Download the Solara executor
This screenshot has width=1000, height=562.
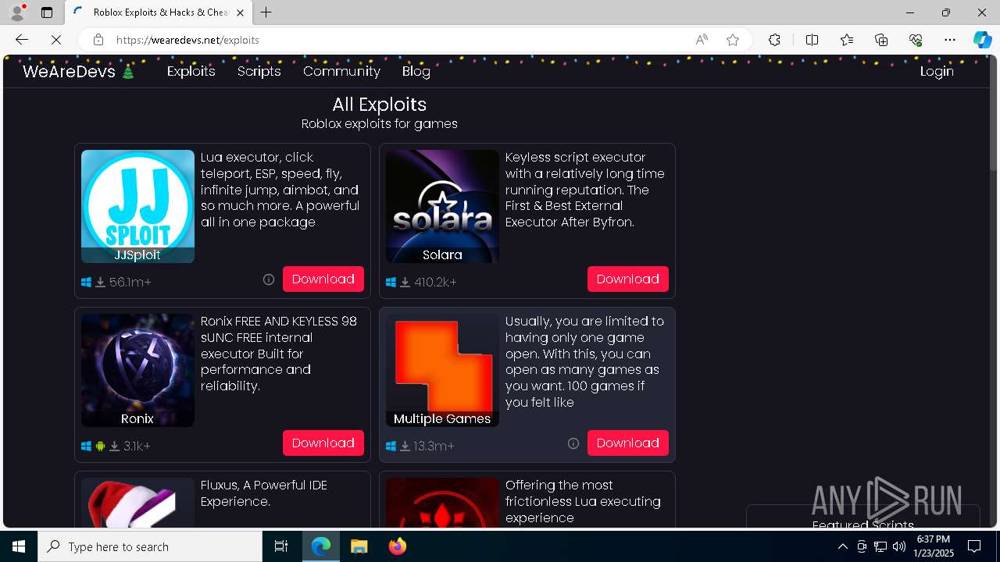(x=628, y=279)
